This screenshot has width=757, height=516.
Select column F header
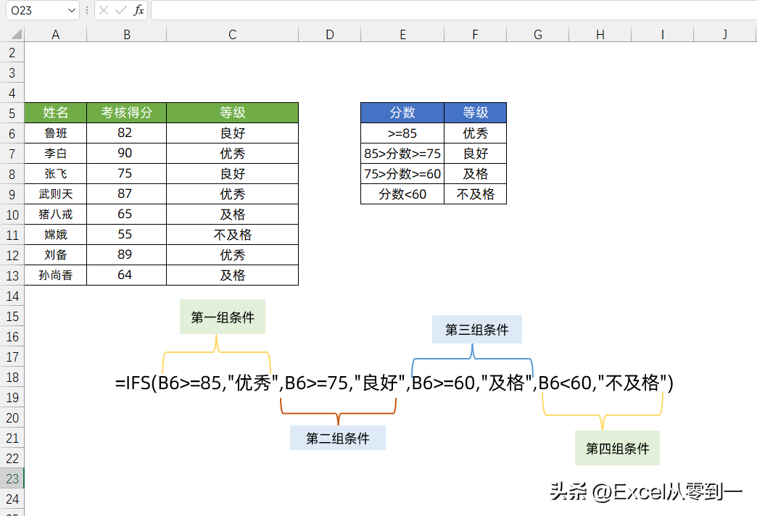pyautogui.click(x=475, y=34)
